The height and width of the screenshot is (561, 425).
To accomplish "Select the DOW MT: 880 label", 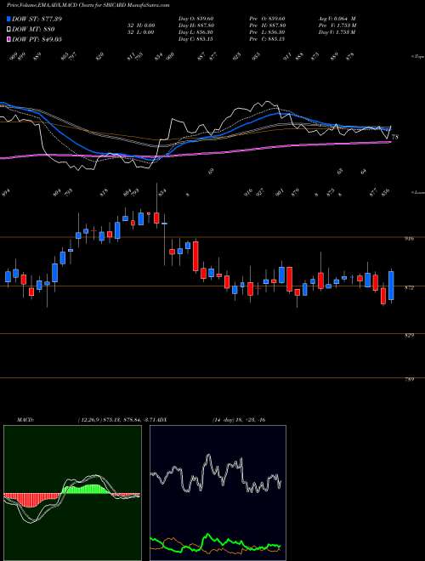I will (33, 29).
